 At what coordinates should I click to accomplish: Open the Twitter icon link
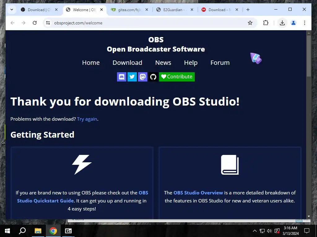coord(132,77)
